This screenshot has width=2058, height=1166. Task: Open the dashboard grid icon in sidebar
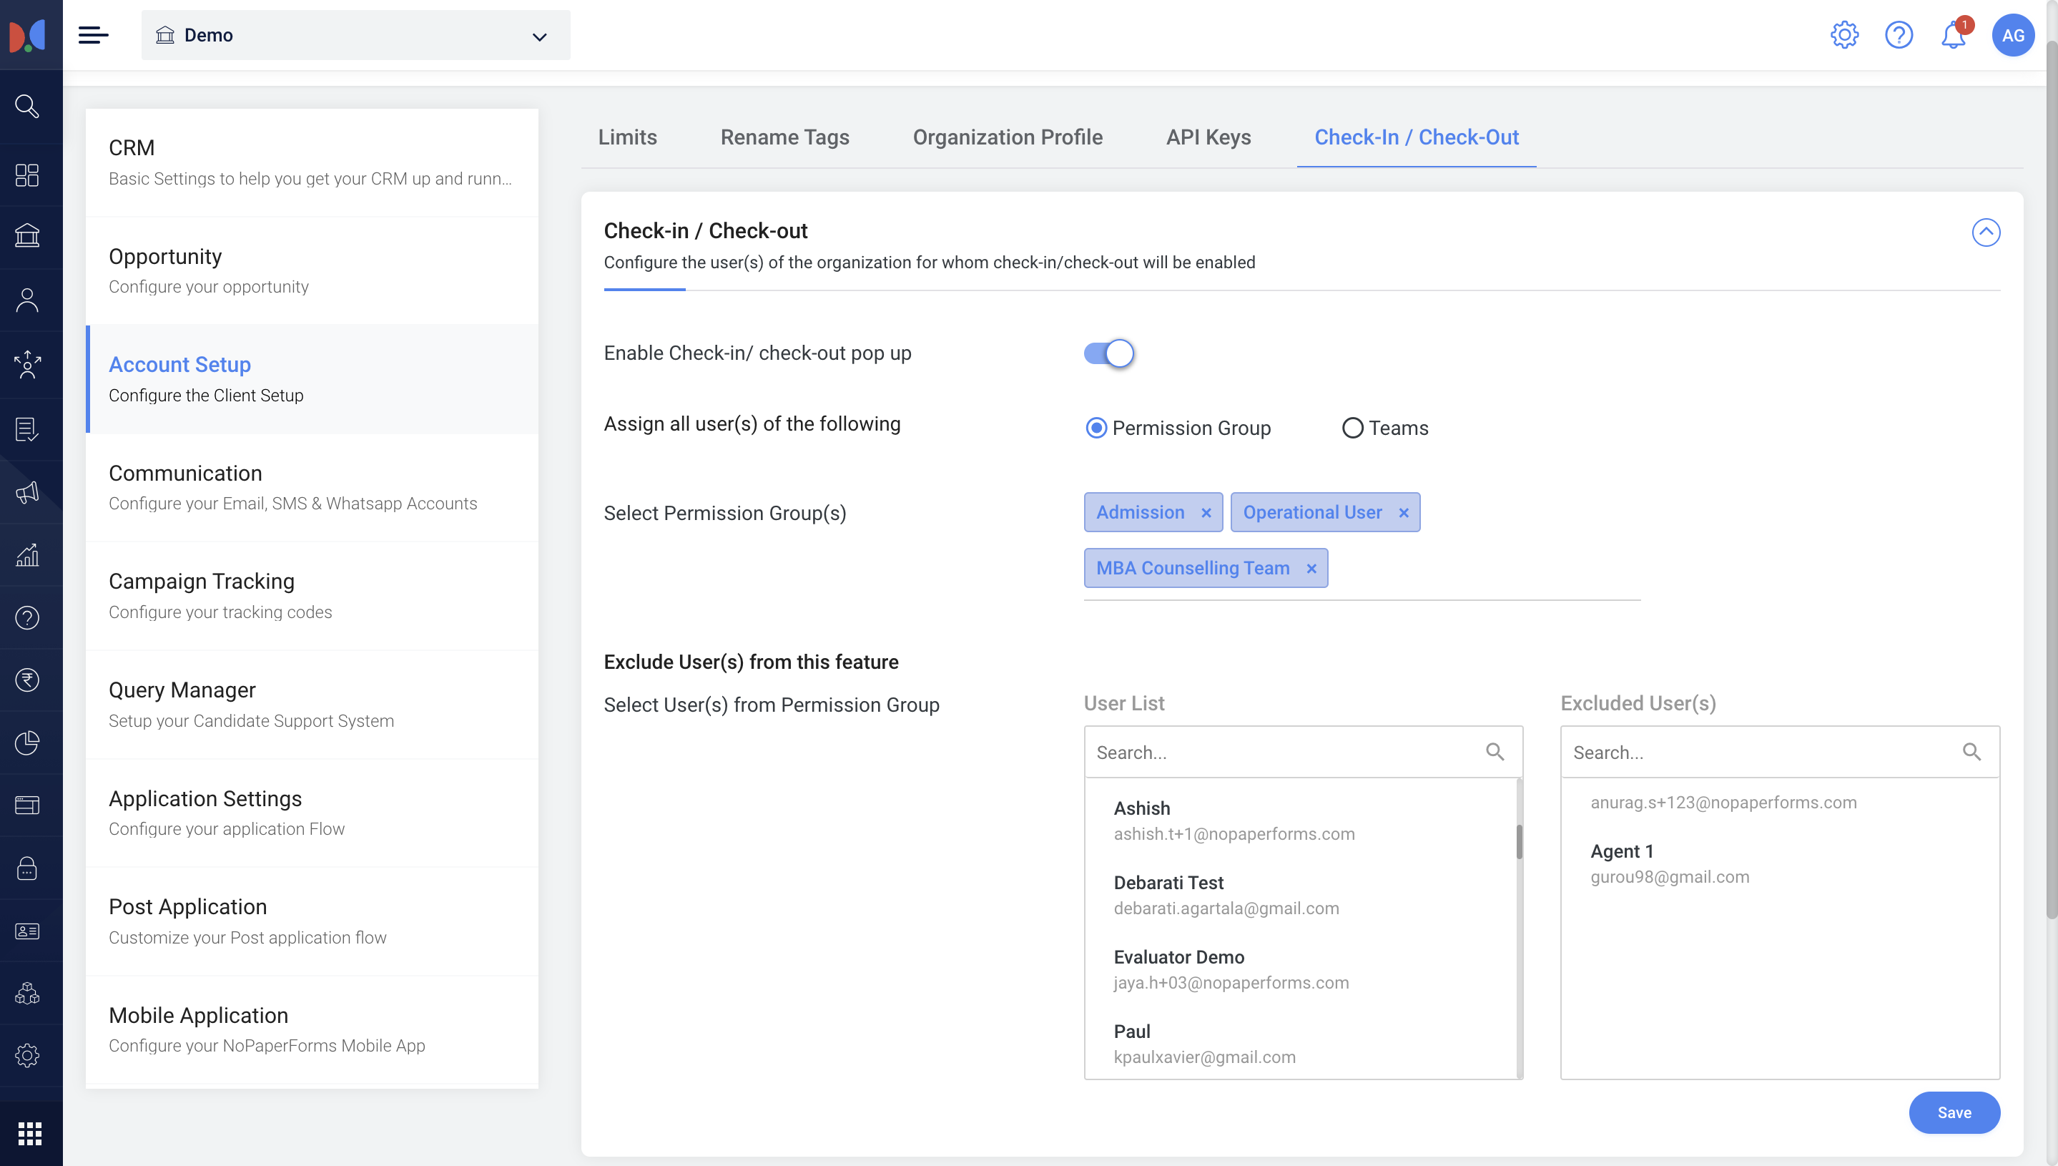(27, 175)
